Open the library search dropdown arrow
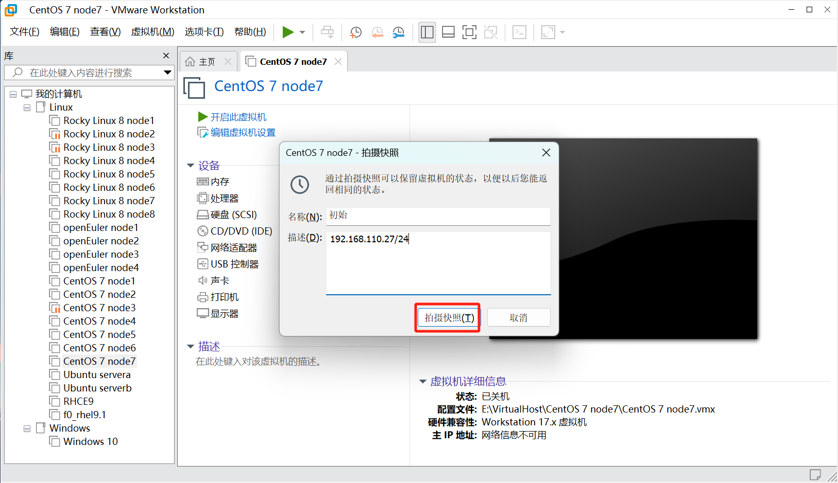The width and height of the screenshot is (838, 483). 167,73
